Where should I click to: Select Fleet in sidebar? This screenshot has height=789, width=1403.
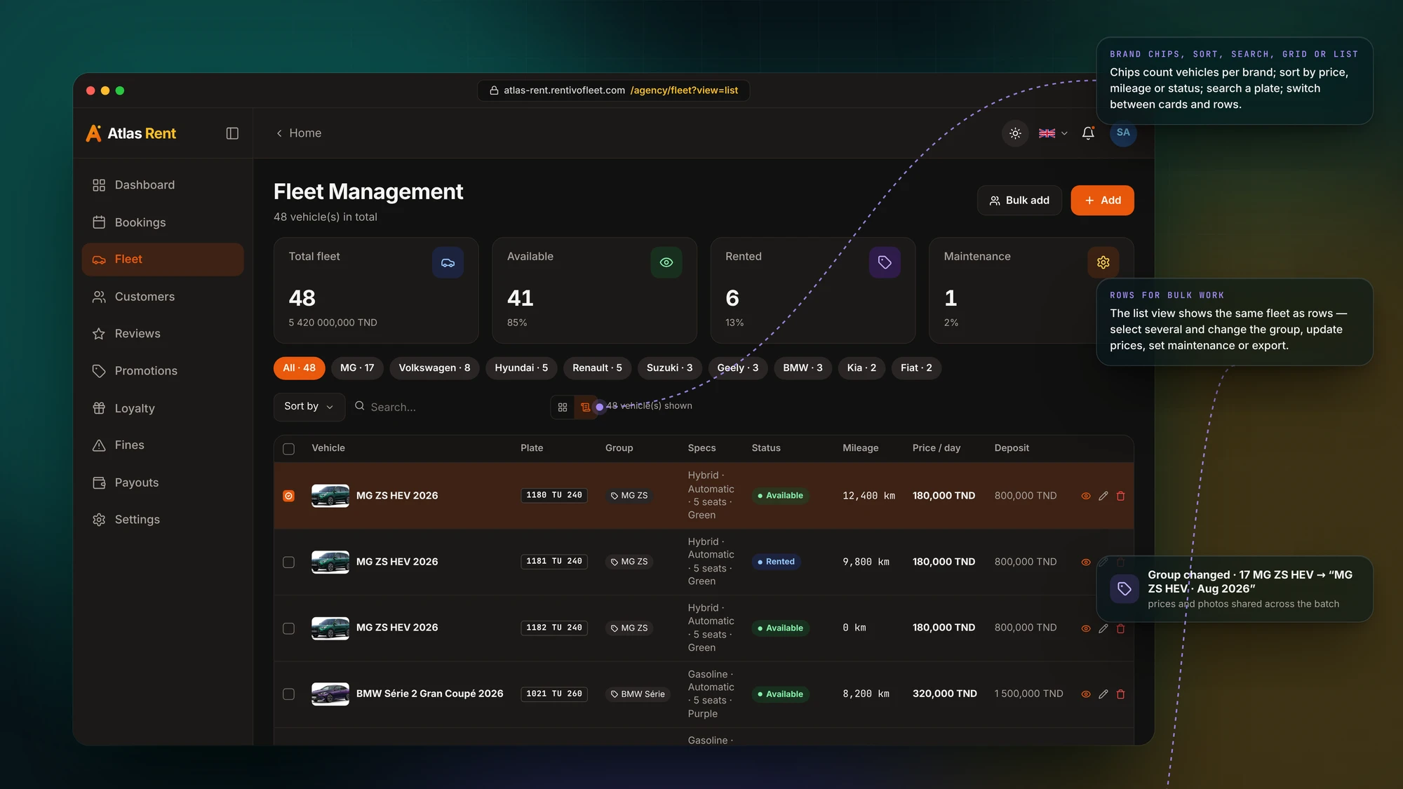(x=163, y=259)
